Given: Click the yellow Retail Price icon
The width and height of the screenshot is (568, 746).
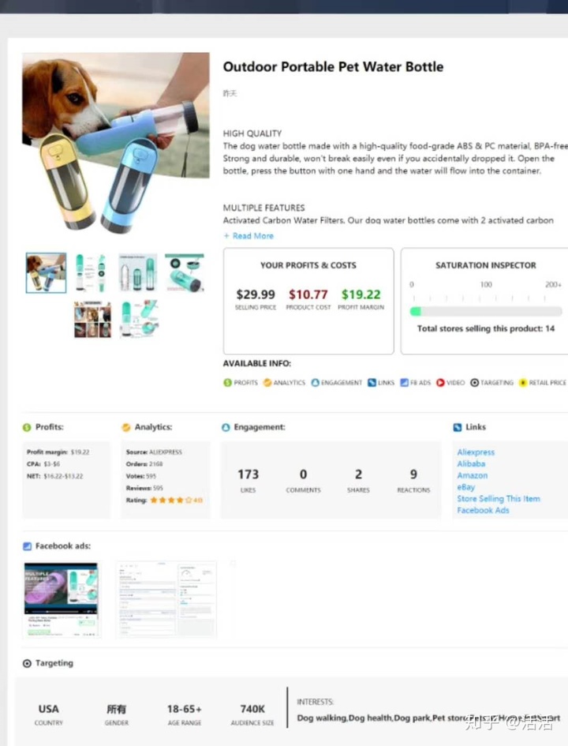Looking at the screenshot, I should tap(523, 383).
